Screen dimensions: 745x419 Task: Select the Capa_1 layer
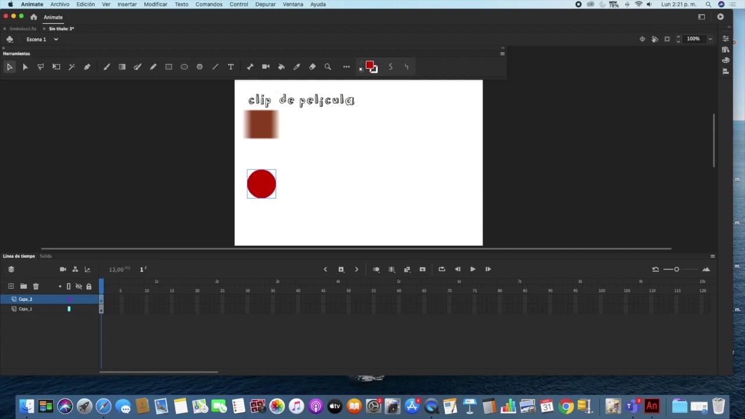tap(50, 309)
